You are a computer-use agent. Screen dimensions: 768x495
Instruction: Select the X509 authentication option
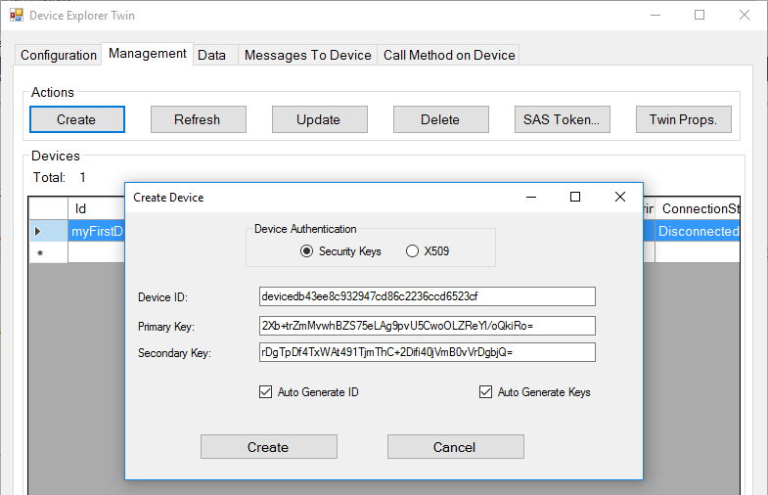412,251
